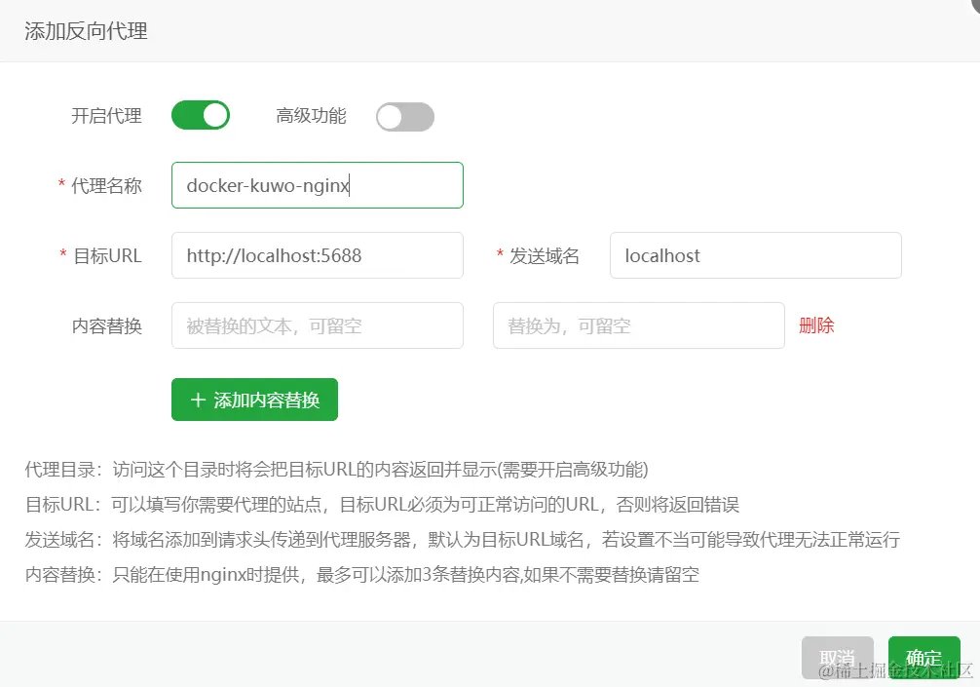Click the 添加反向代理 dialog title

[x=87, y=30]
